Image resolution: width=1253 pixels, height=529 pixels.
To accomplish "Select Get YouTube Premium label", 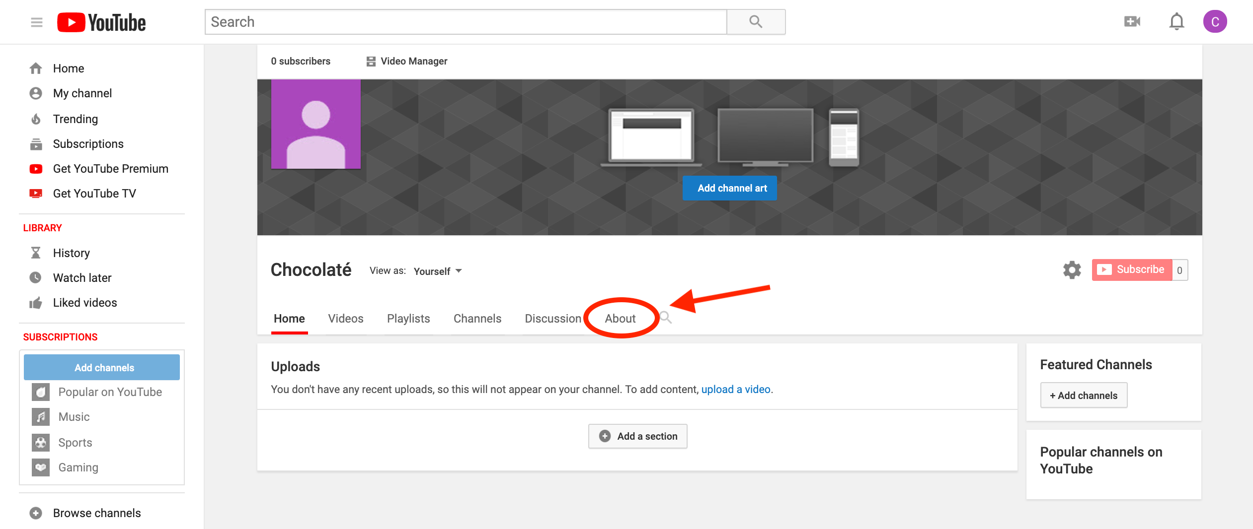I will [x=111, y=169].
